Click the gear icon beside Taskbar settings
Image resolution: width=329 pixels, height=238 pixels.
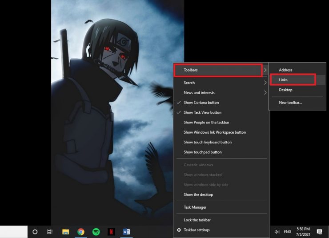click(179, 230)
